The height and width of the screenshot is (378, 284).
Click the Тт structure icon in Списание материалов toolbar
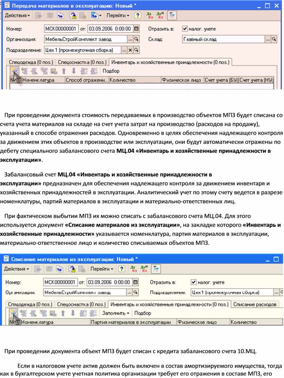156,269
